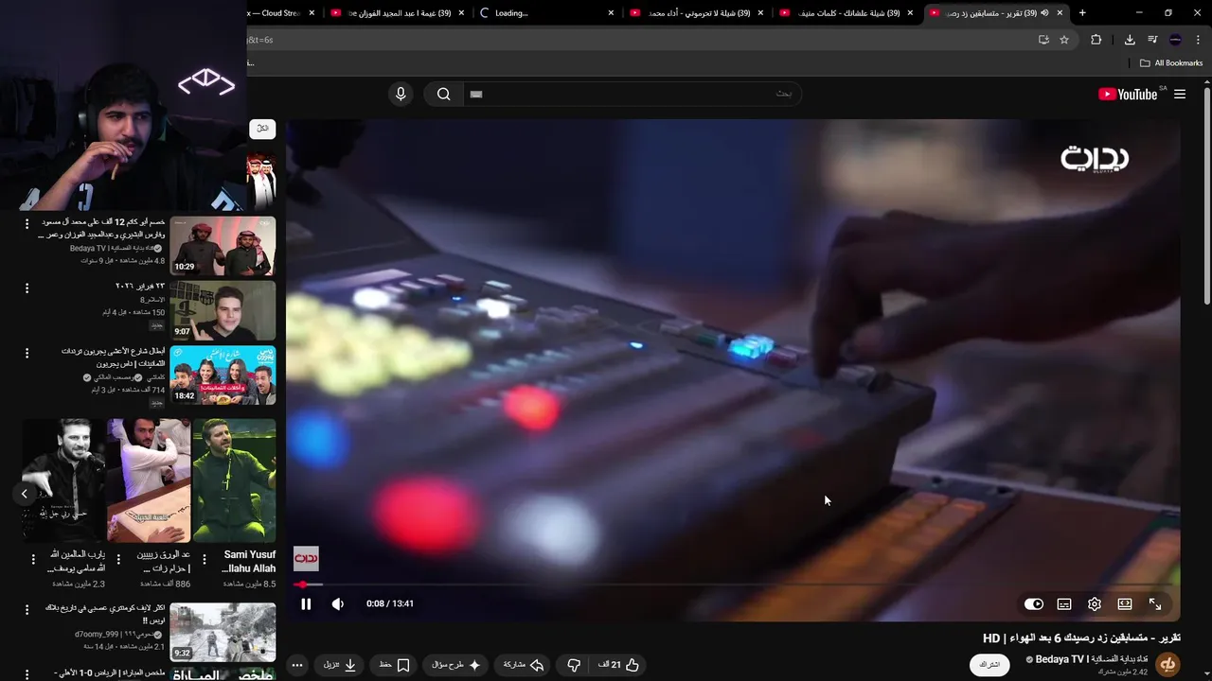The width and height of the screenshot is (1212, 681).
Task: Open options for the اكثر لايف كومنتري video
Action: point(27,611)
